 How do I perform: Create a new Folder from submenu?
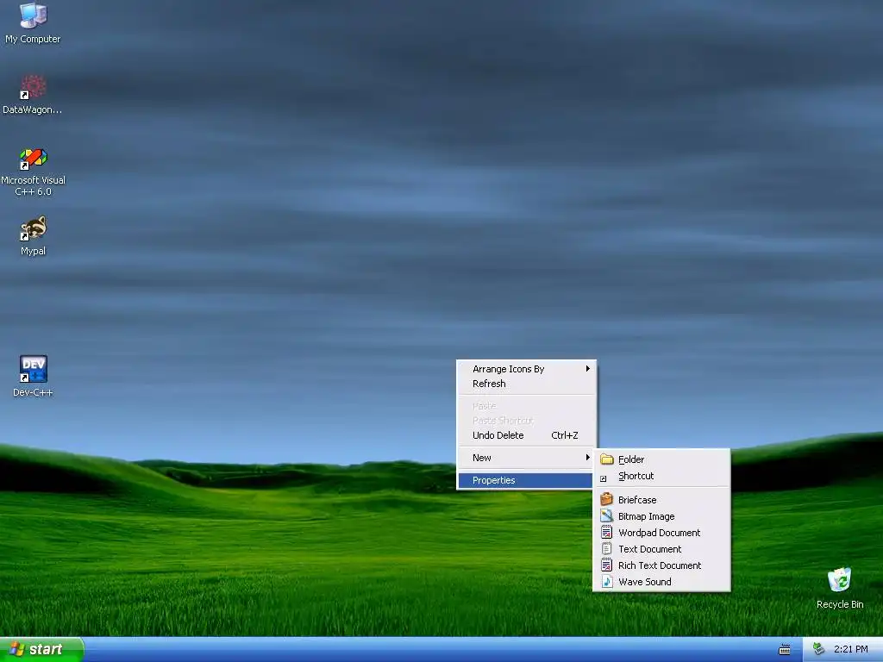[x=661, y=459]
